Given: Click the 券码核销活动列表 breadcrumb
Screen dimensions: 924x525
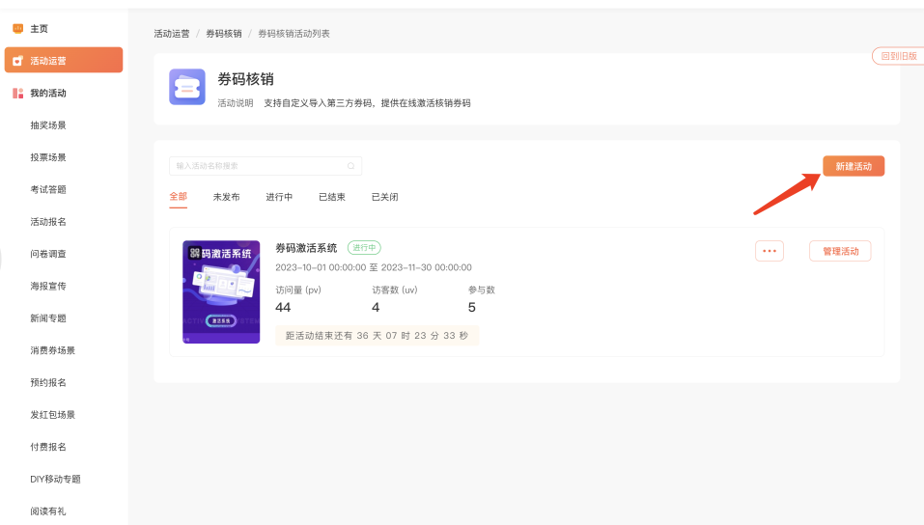Looking at the screenshot, I should (294, 34).
